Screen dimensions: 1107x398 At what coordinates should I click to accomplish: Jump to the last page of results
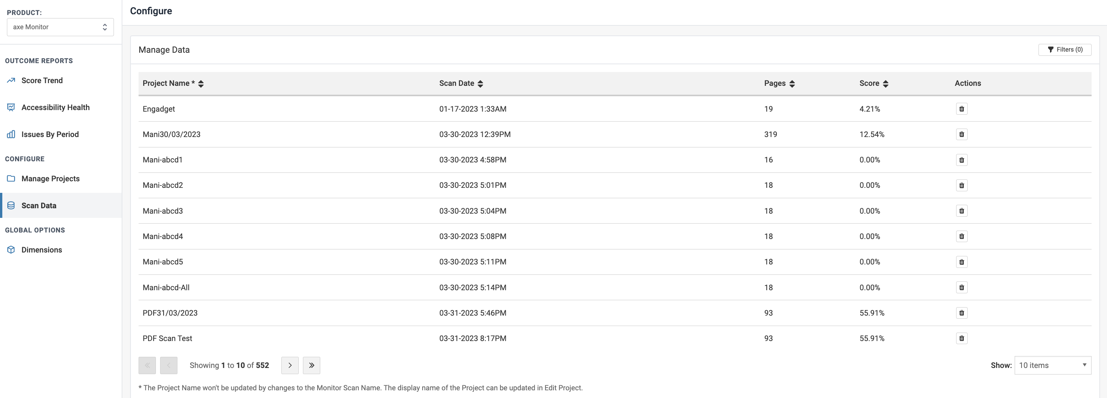pyautogui.click(x=311, y=365)
